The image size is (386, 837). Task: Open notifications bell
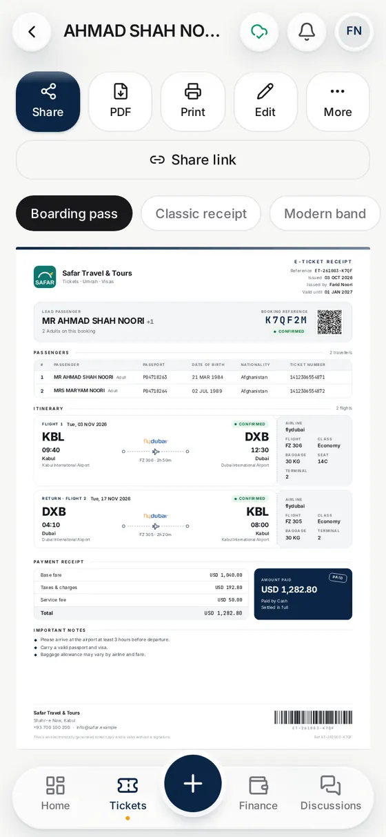[x=307, y=32]
